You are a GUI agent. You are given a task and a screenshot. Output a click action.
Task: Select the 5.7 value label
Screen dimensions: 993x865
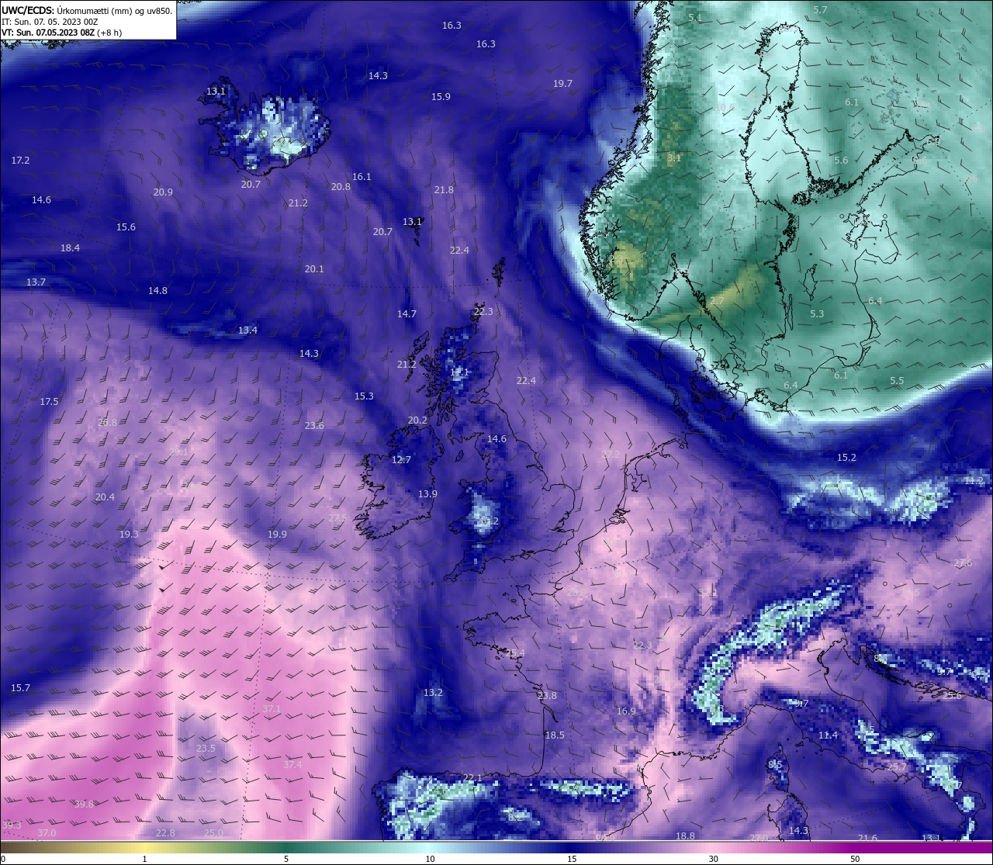click(x=820, y=10)
